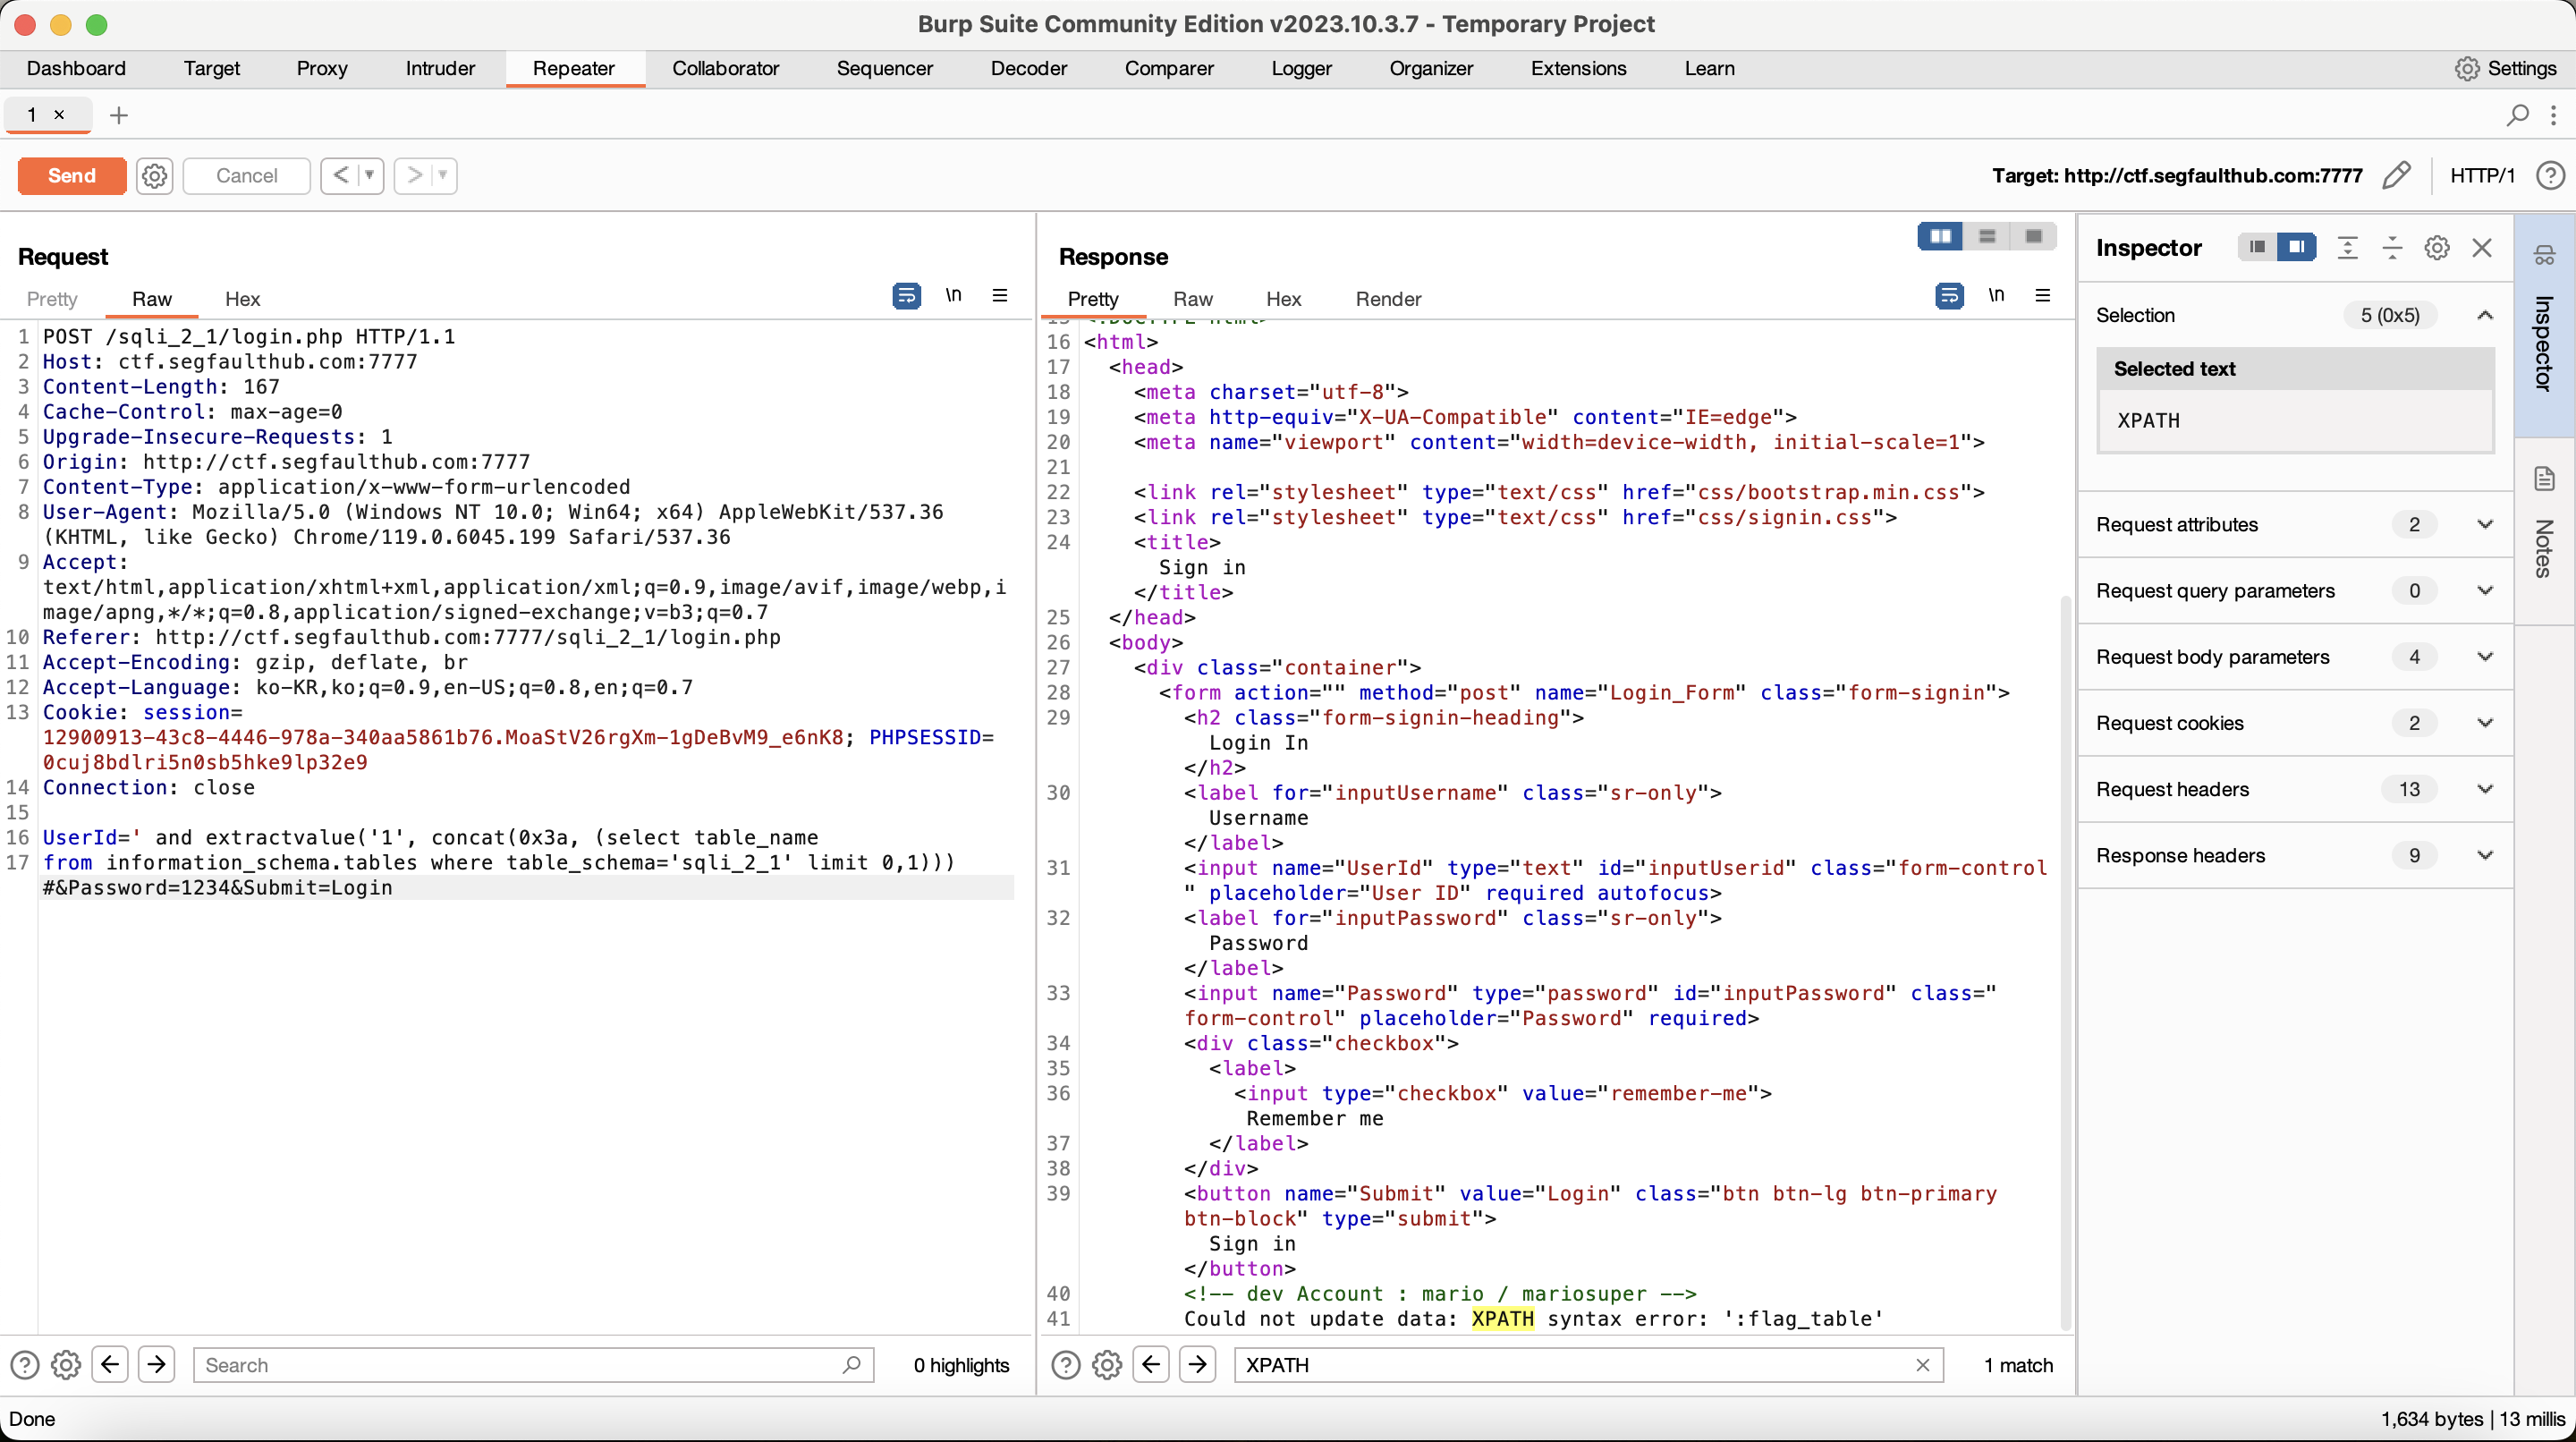The width and height of the screenshot is (2576, 1442).
Task: Expand Request attributes section
Action: 2485,525
